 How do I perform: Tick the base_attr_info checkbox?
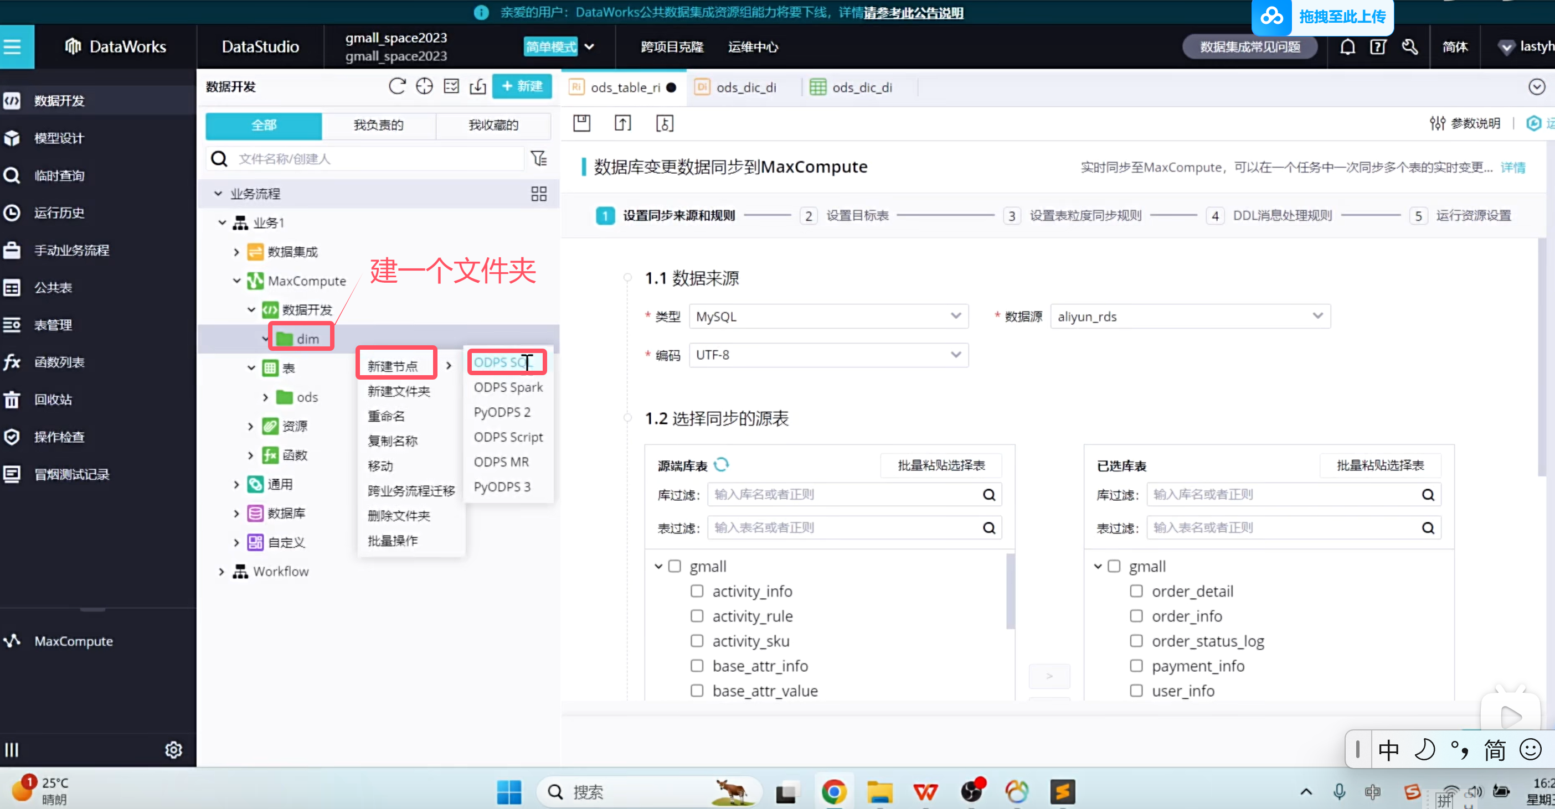coord(697,666)
